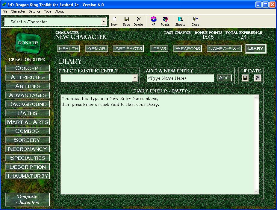Open the Martial Arts step
This screenshot has width=277, height=210.
tap(28, 122)
